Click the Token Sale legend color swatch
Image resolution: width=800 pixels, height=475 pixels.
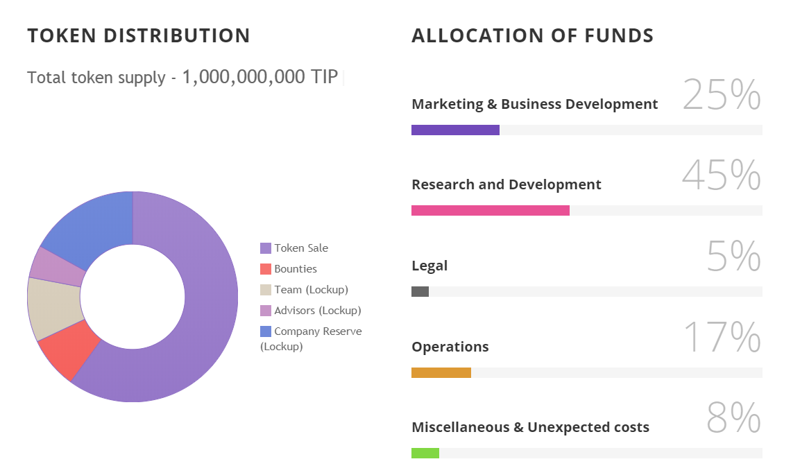(266, 248)
